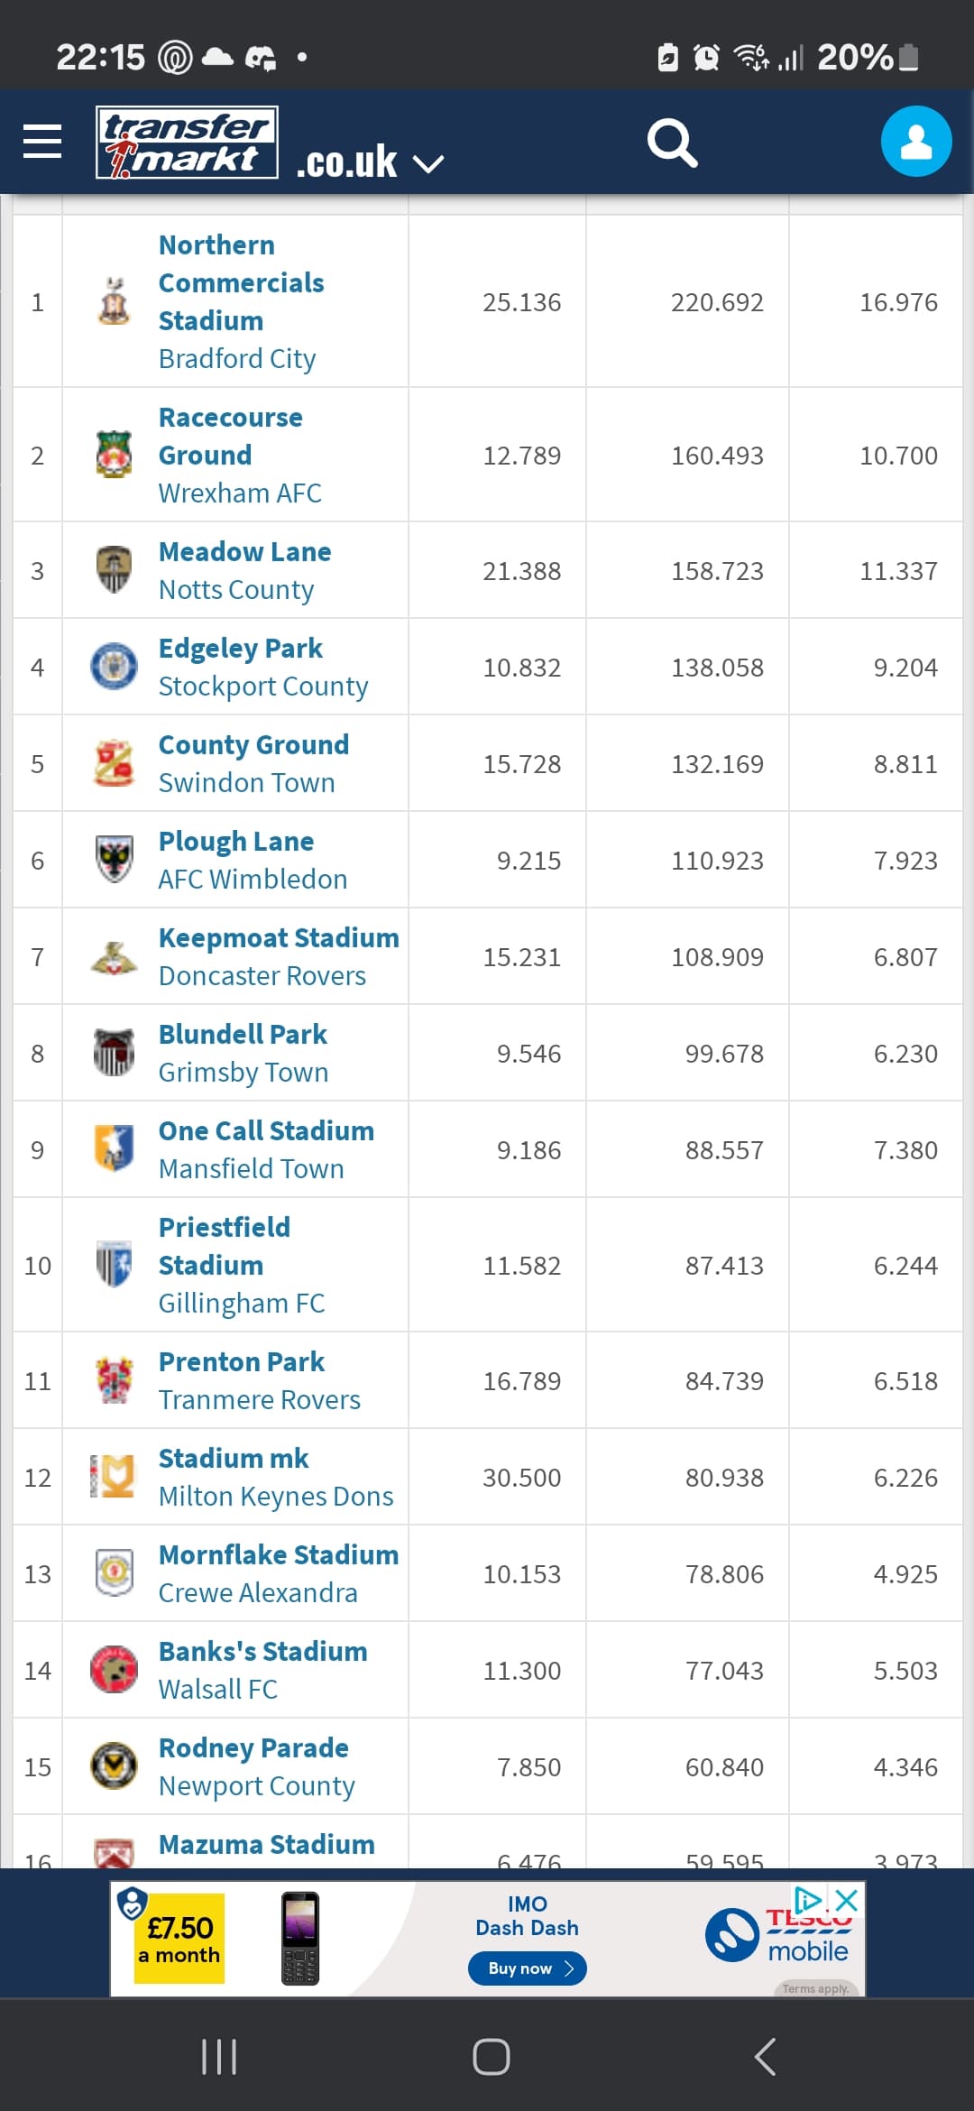
Task: Tap the Buy now ad button
Action: pyautogui.click(x=528, y=1968)
